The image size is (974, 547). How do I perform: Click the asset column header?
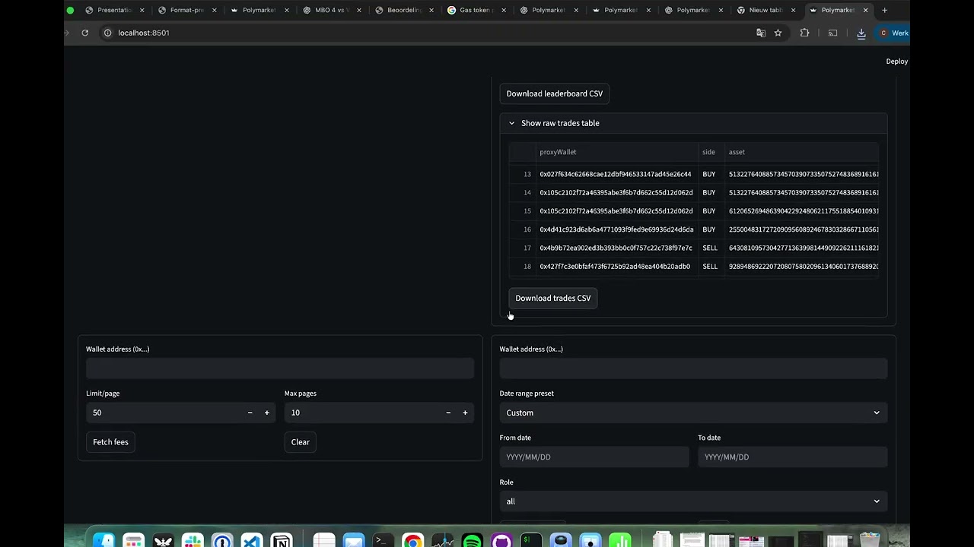click(x=802, y=152)
